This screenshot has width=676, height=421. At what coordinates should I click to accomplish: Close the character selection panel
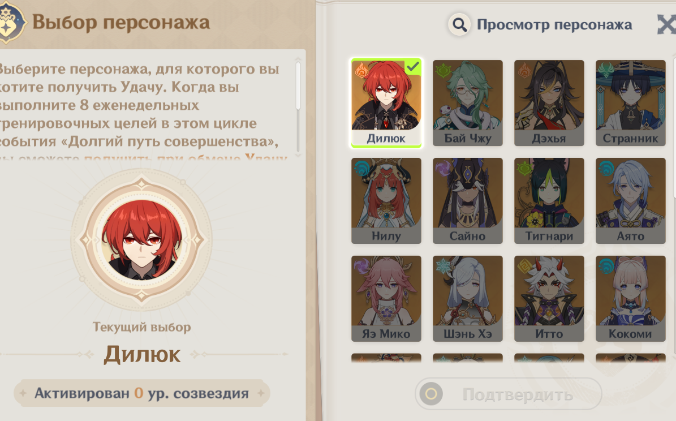click(x=666, y=24)
